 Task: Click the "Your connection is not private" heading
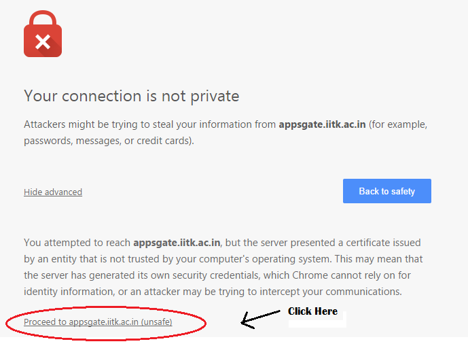[131, 96]
